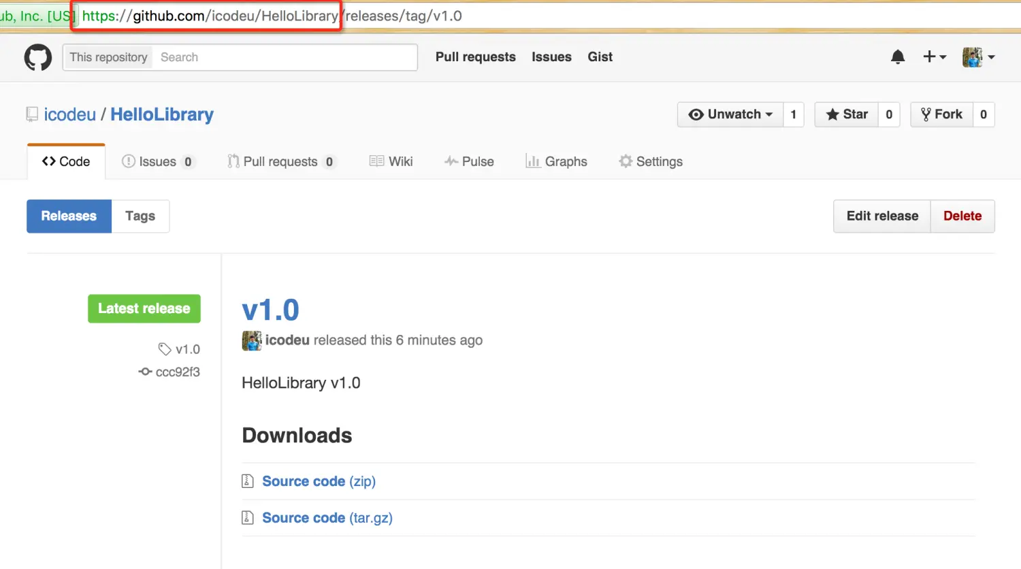Image resolution: width=1021 pixels, height=569 pixels.
Task: Switch to the repository Pull requests tab
Action: [x=281, y=161]
